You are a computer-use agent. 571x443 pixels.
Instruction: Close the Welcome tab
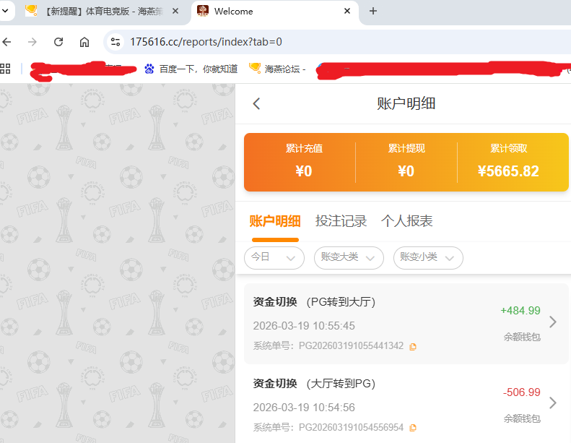[x=347, y=11]
